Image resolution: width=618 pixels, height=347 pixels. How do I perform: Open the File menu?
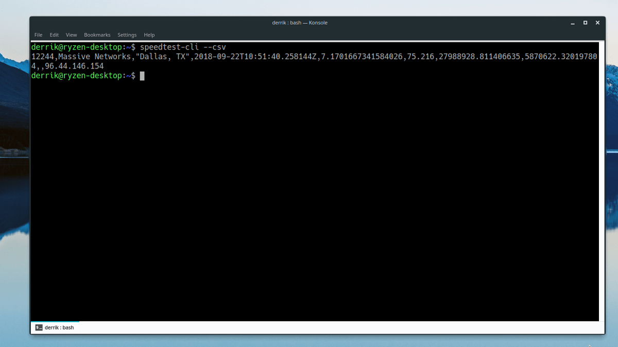coord(38,35)
